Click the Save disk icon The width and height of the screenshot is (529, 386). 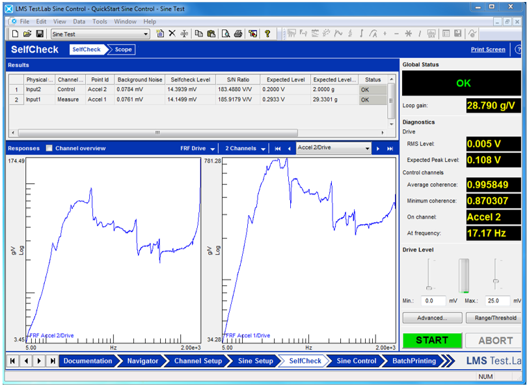click(x=40, y=34)
